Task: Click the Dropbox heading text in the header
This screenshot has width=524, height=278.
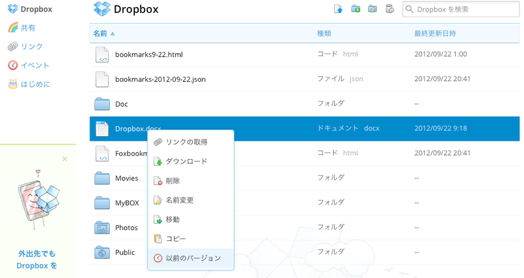Action: click(x=136, y=10)
